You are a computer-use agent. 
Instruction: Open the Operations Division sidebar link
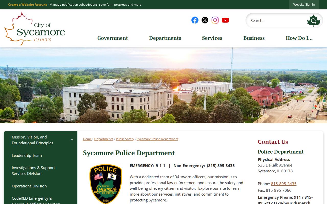point(29,186)
